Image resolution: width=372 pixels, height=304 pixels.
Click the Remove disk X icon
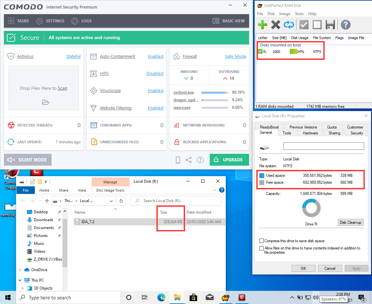click(275, 25)
